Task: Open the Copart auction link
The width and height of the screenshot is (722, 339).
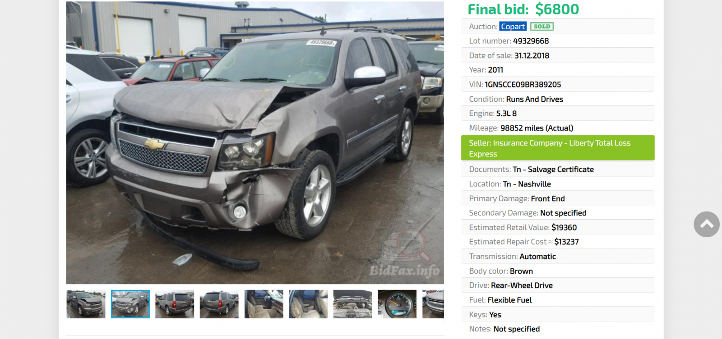Action: pos(513,27)
